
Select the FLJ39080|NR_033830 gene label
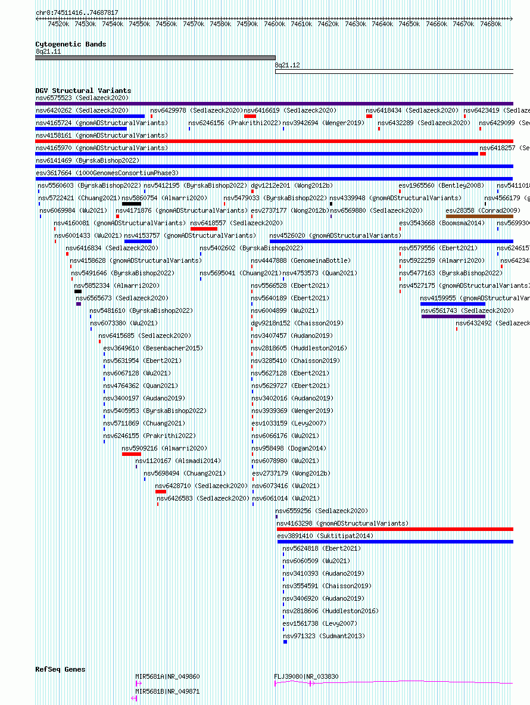click(x=306, y=676)
